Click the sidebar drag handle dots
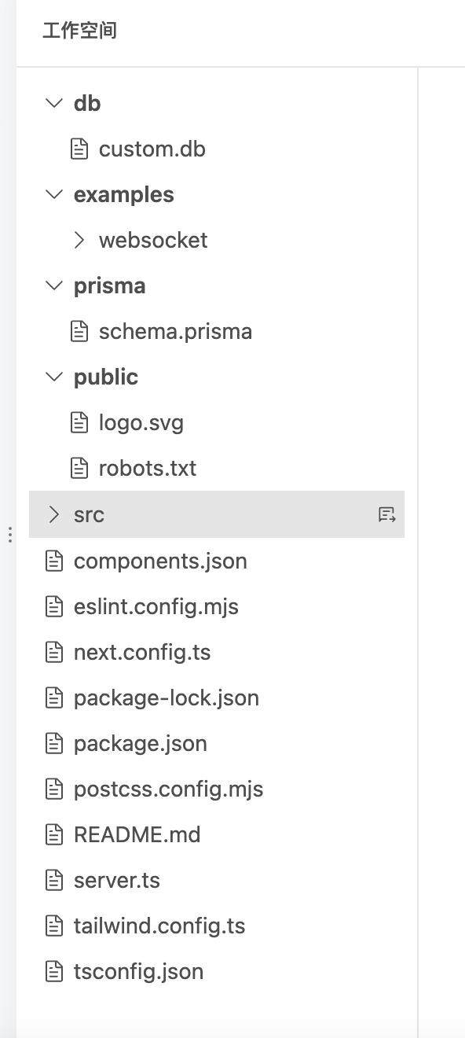This screenshot has height=1038, width=465. pos(9,535)
